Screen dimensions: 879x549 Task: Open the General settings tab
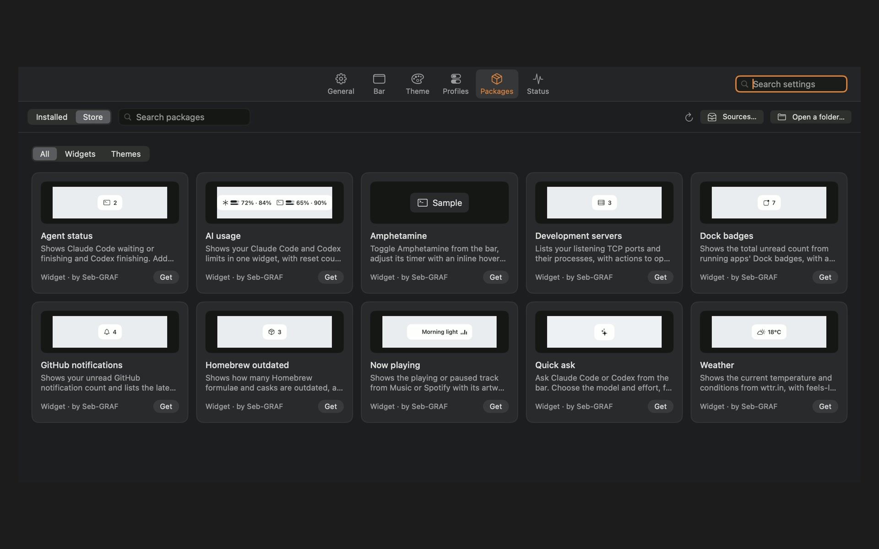click(341, 84)
